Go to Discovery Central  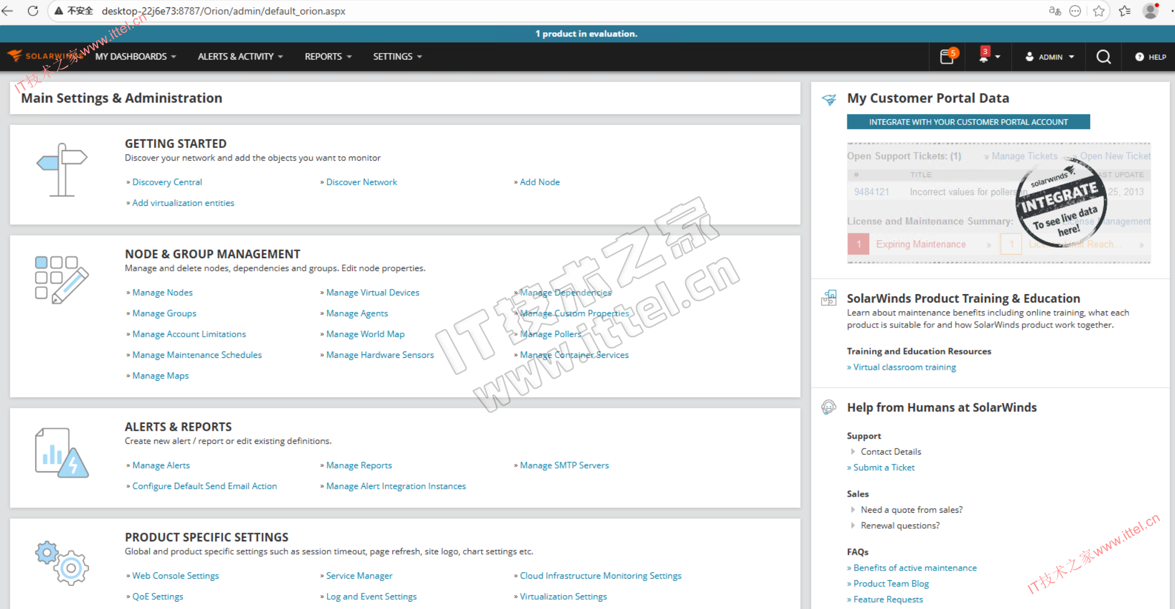pos(167,182)
